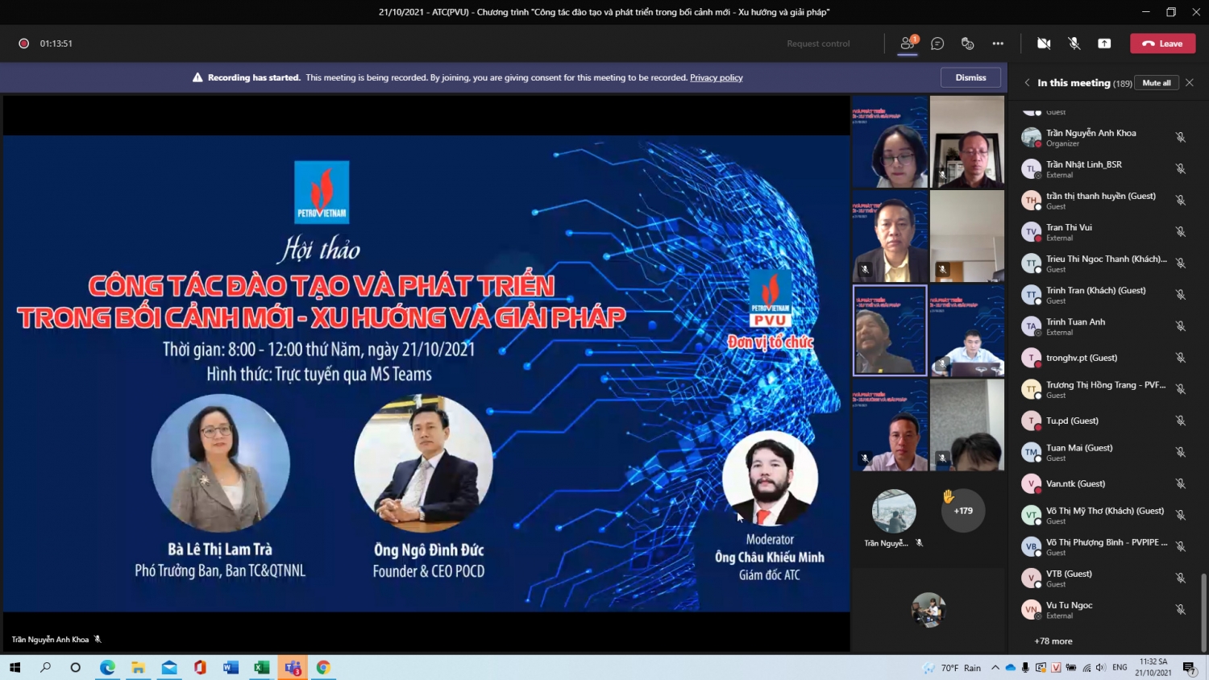Open the Privacy policy link
Screen dimensions: 1209x680
(x=716, y=77)
